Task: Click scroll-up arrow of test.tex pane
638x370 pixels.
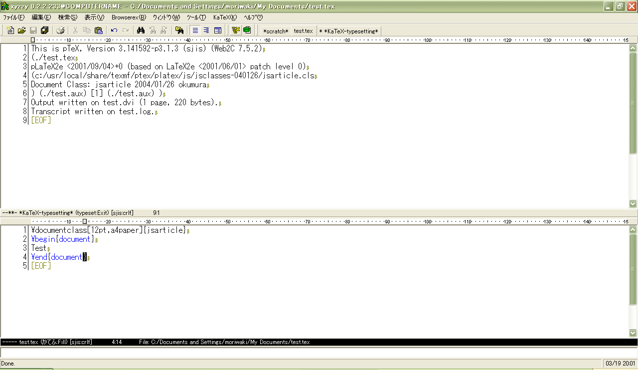Action: [x=633, y=230]
